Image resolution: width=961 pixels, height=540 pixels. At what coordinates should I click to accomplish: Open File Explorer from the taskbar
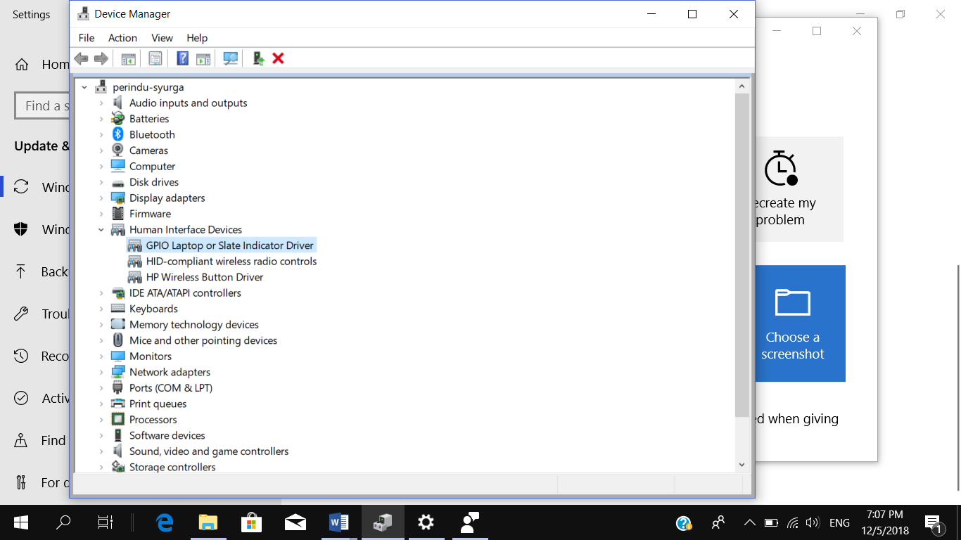208,522
